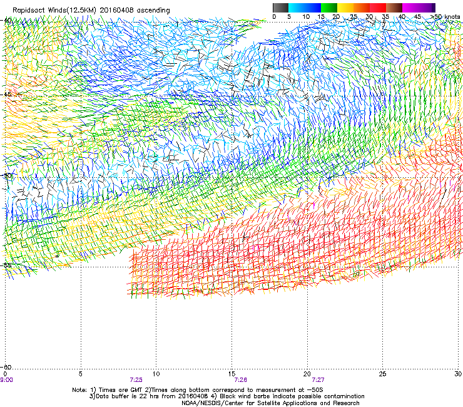The image size is (463, 407).
Task: Click the brown 35–40 knots legend swatch
Action: 394,8
